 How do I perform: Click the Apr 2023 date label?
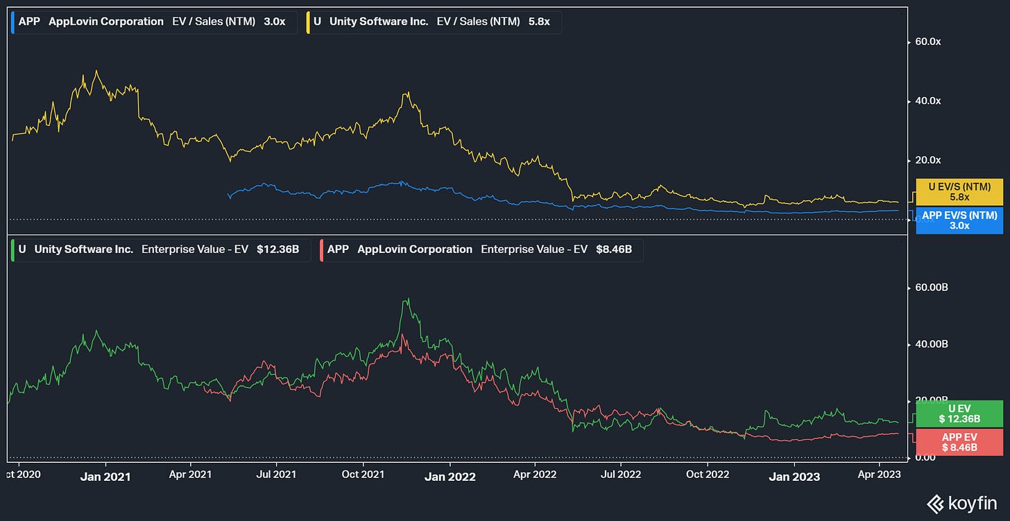pos(879,475)
